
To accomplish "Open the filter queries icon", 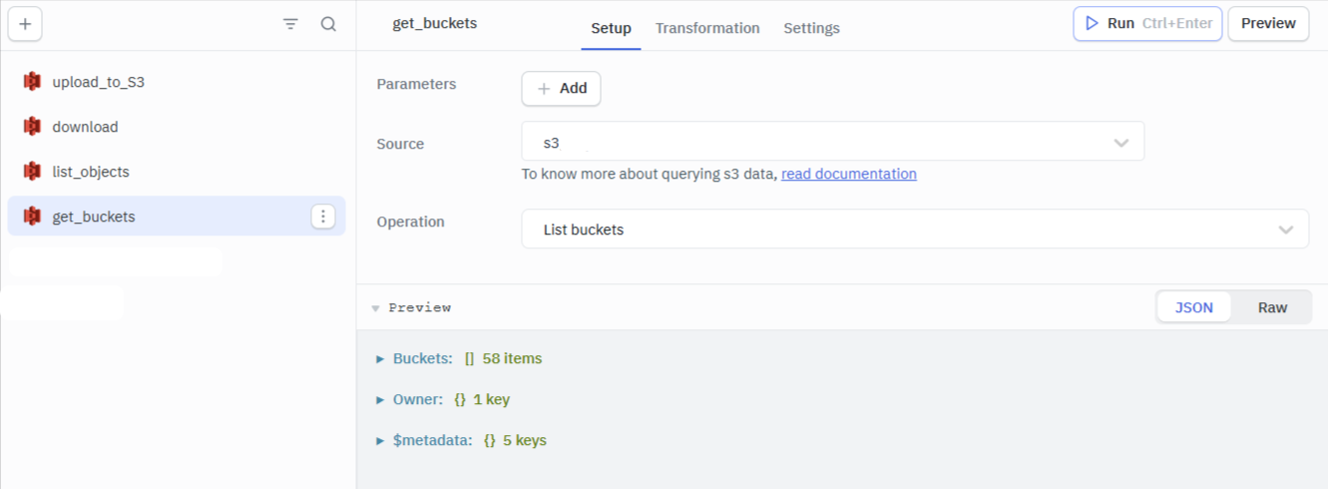I will click(x=290, y=24).
